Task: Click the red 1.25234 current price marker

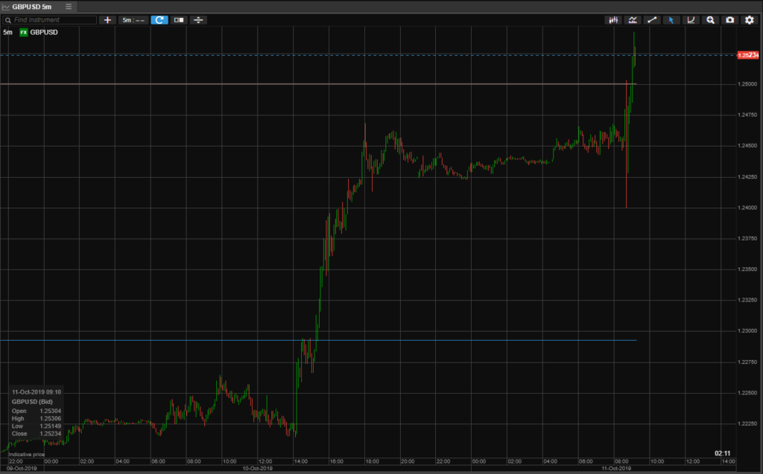Action: click(747, 55)
